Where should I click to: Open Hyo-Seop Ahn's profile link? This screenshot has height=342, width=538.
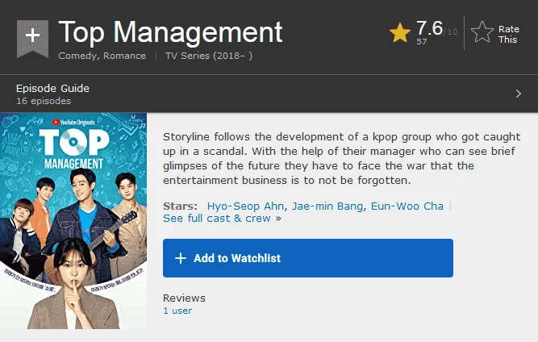tap(245, 206)
